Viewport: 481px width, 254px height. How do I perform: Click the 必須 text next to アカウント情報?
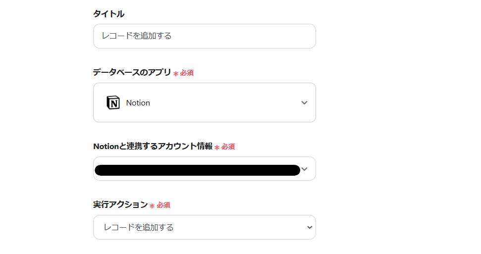(228, 147)
